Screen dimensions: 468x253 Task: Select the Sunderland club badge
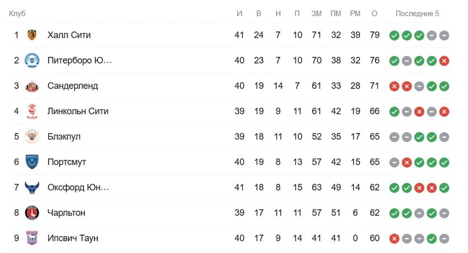click(x=32, y=86)
